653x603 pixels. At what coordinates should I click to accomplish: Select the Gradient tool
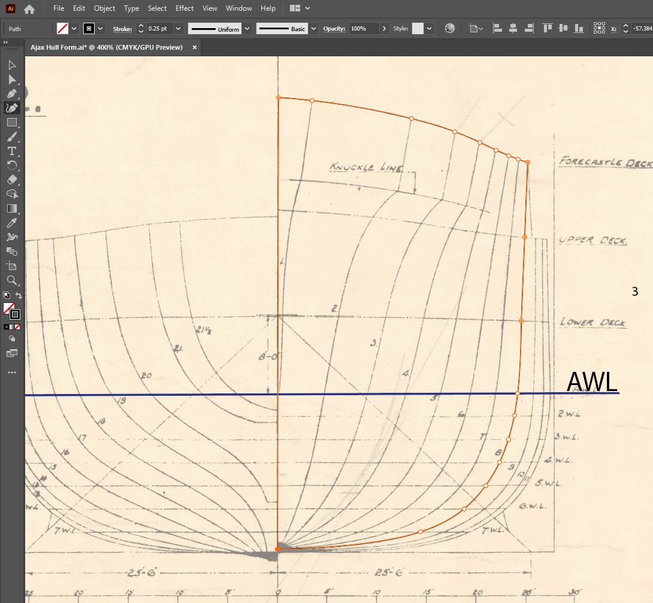(11, 208)
